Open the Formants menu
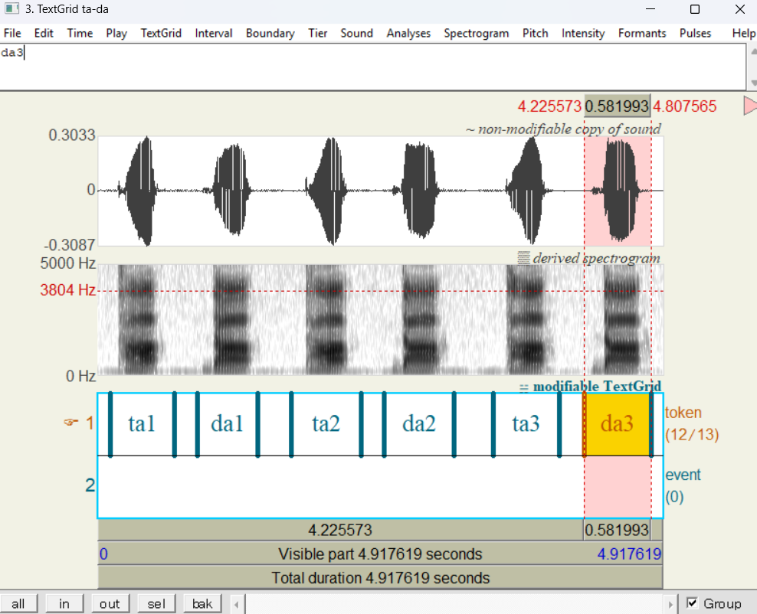757x614 pixels. (641, 33)
